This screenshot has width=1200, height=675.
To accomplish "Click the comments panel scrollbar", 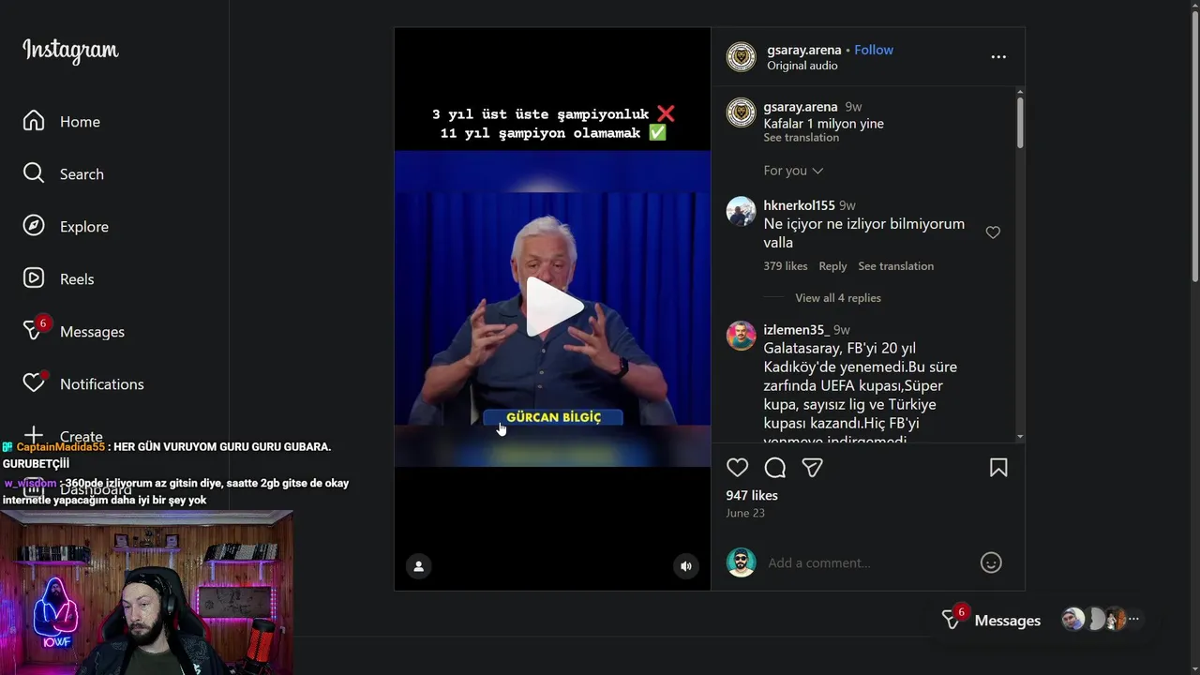I will (1020, 122).
